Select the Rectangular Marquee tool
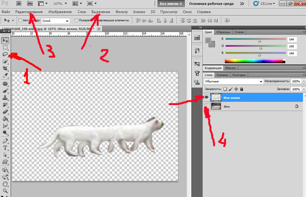This screenshot has width=306, height=197. pyautogui.click(x=5, y=47)
